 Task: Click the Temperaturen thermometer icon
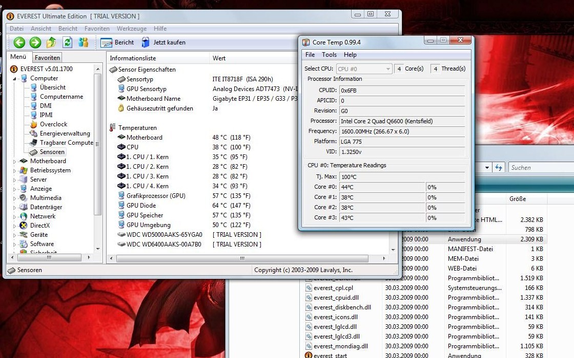coord(112,127)
